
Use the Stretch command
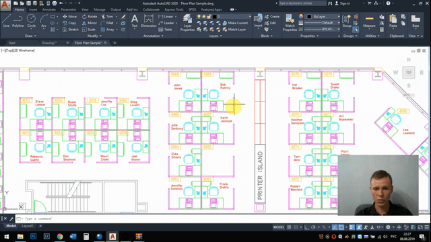pyautogui.click(x=70, y=30)
